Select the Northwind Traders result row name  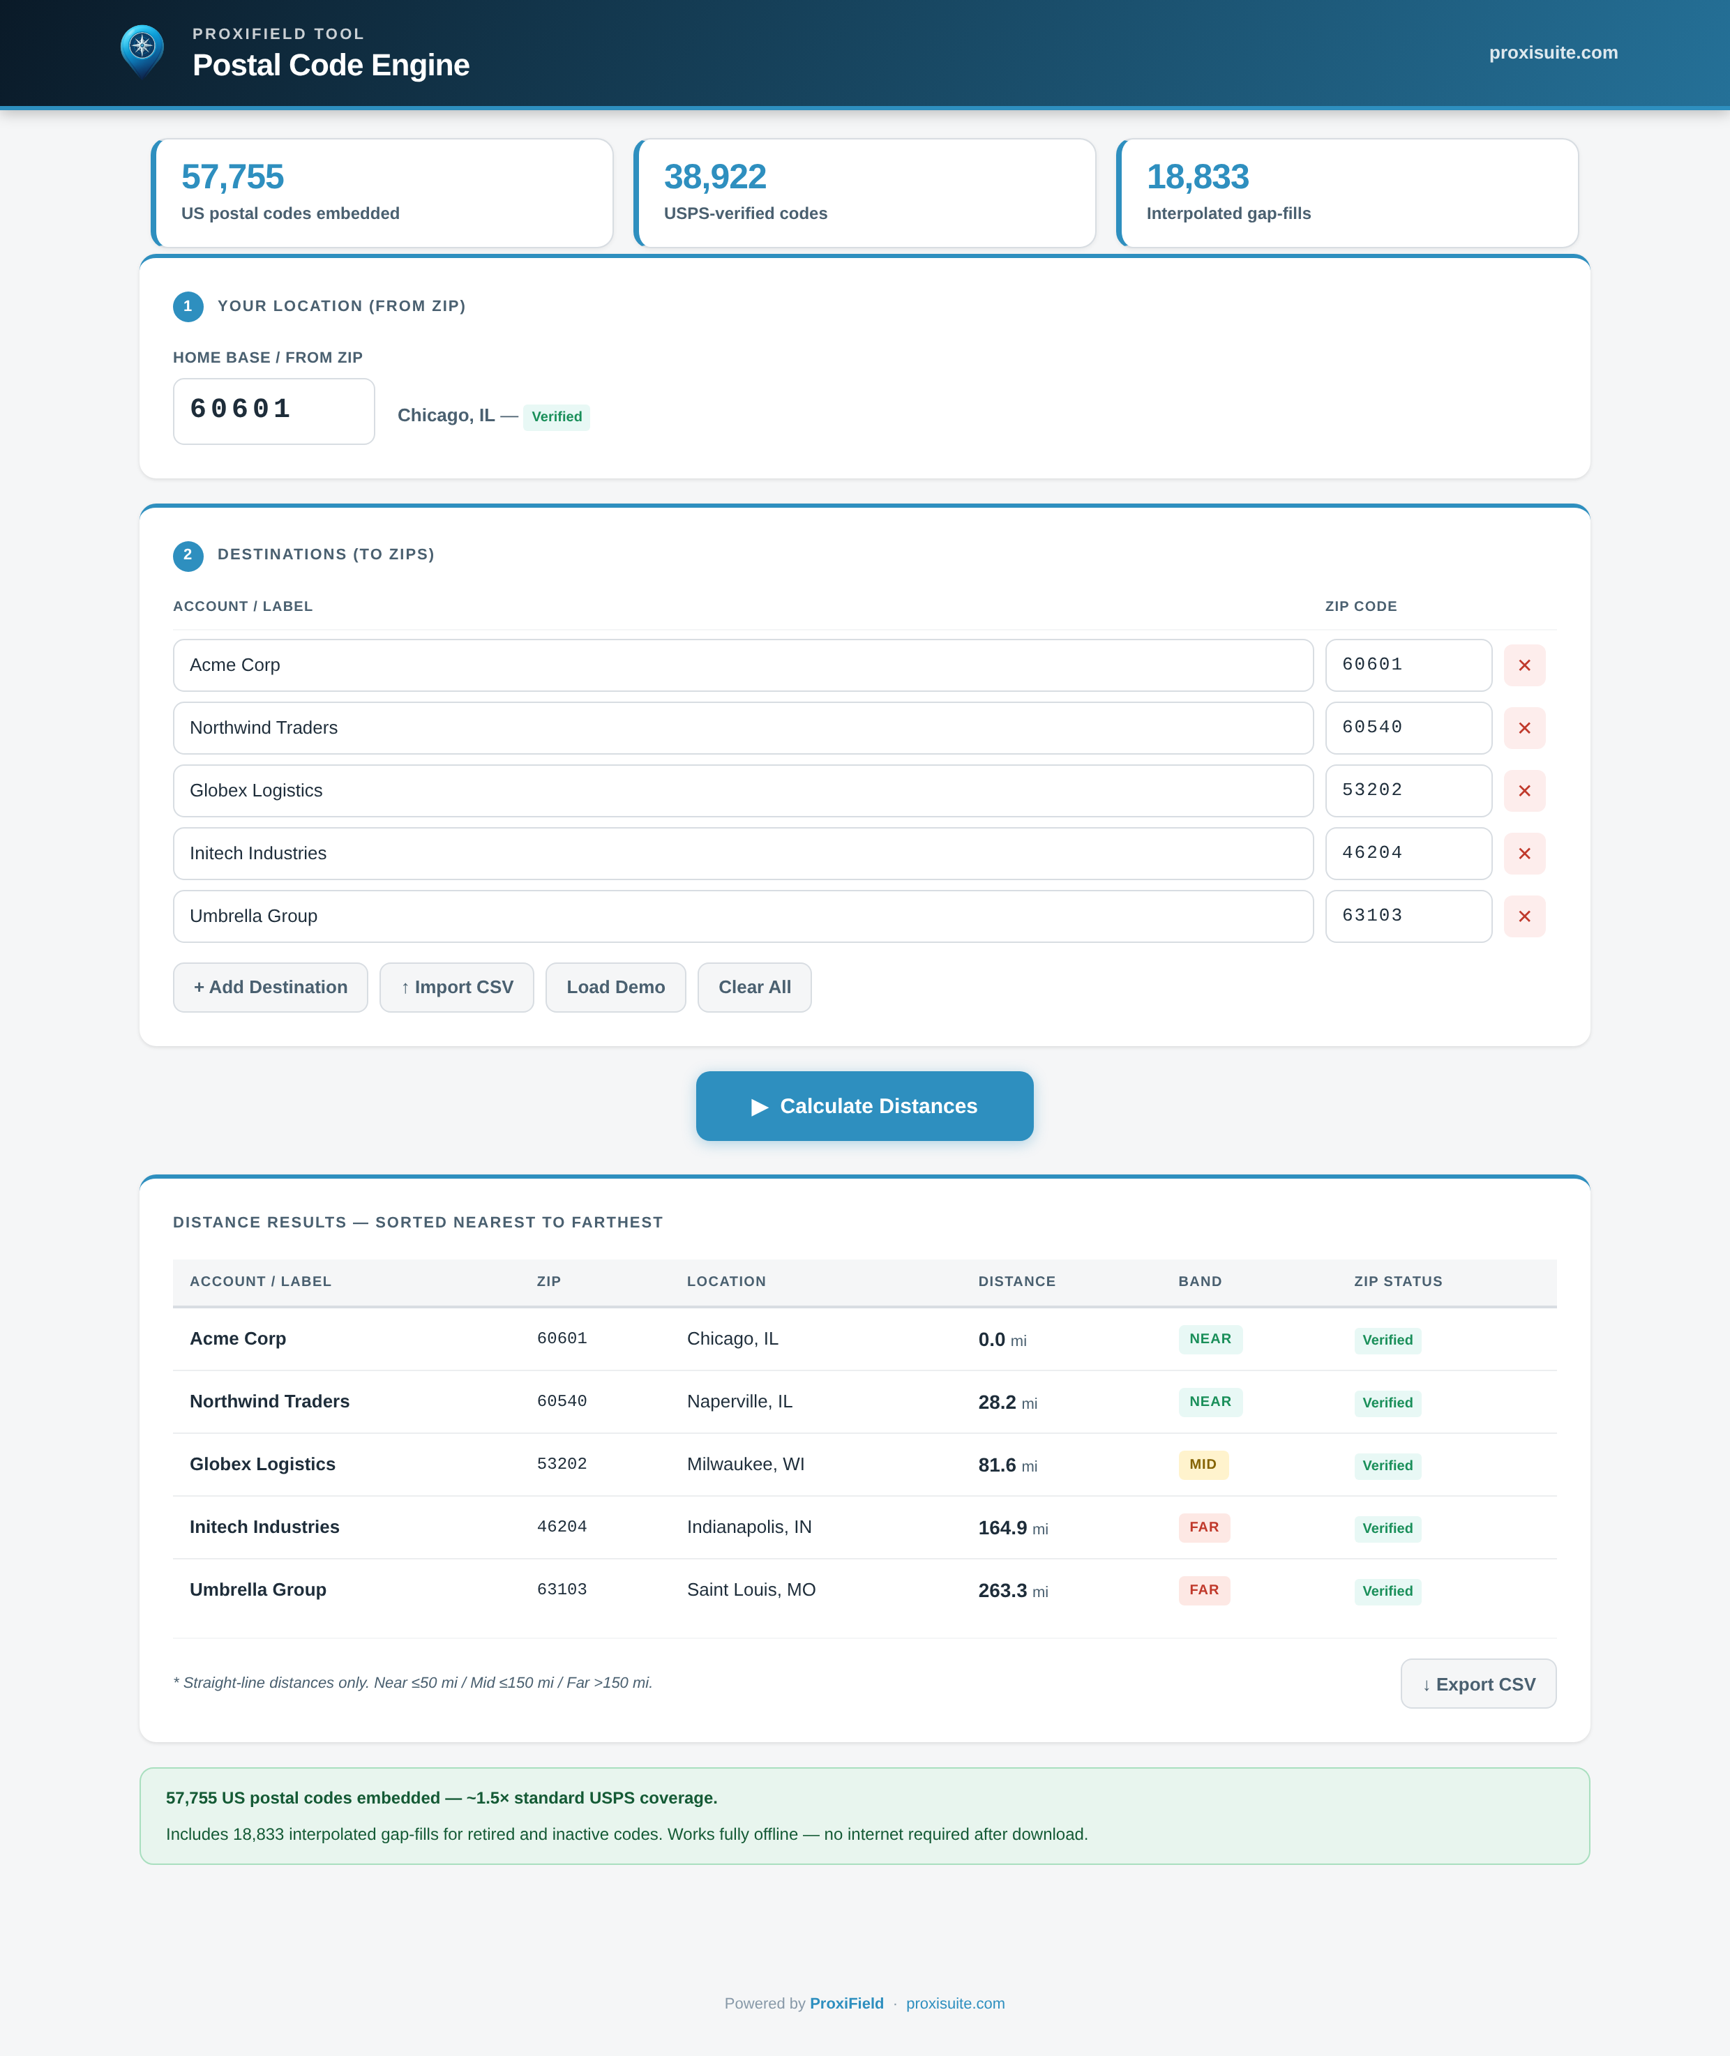pyautogui.click(x=270, y=1402)
